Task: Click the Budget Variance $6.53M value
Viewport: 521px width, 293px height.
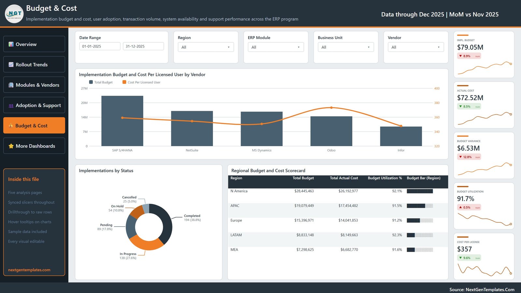Action: (468, 148)
